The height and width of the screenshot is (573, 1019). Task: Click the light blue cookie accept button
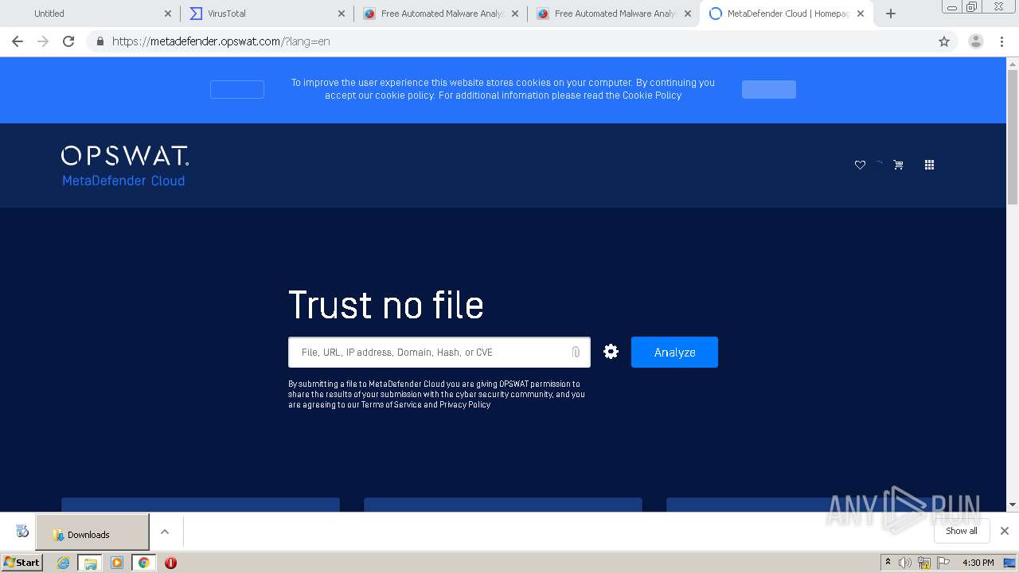(x=769, y=89)
